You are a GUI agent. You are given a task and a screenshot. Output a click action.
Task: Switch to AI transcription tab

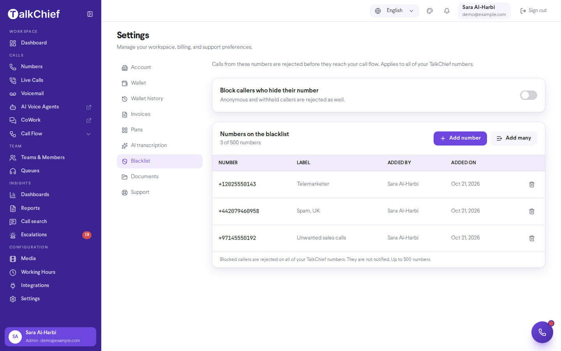tap(160, 145)
